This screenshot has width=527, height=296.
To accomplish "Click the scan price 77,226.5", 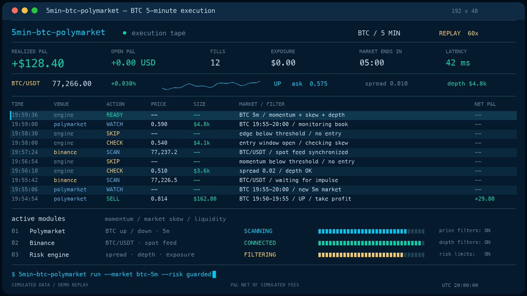I will (165, 180).
